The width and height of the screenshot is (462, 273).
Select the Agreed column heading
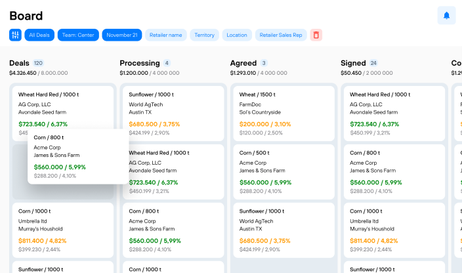click(243, 63)
